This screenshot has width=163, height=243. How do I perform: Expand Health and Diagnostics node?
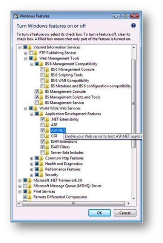click(32, 164)
